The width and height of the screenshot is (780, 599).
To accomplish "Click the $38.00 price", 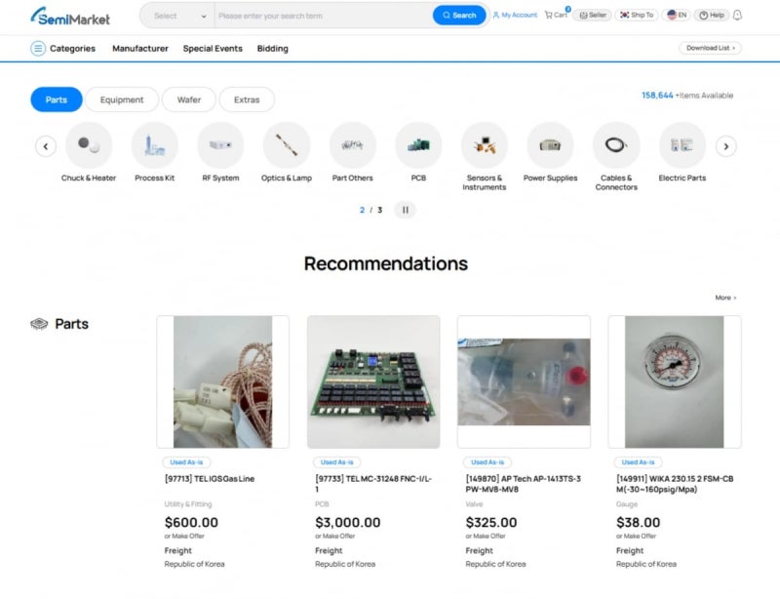I will (639, 522).
